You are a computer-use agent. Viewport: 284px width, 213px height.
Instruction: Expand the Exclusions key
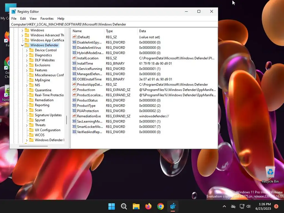click(27, 65)
